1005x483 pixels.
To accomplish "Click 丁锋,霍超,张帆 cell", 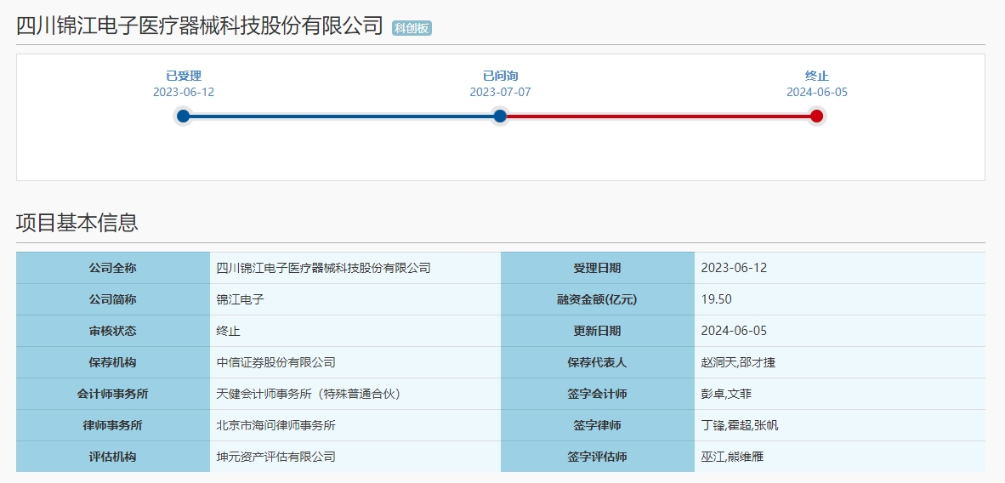I will click(x=840, y=425).
